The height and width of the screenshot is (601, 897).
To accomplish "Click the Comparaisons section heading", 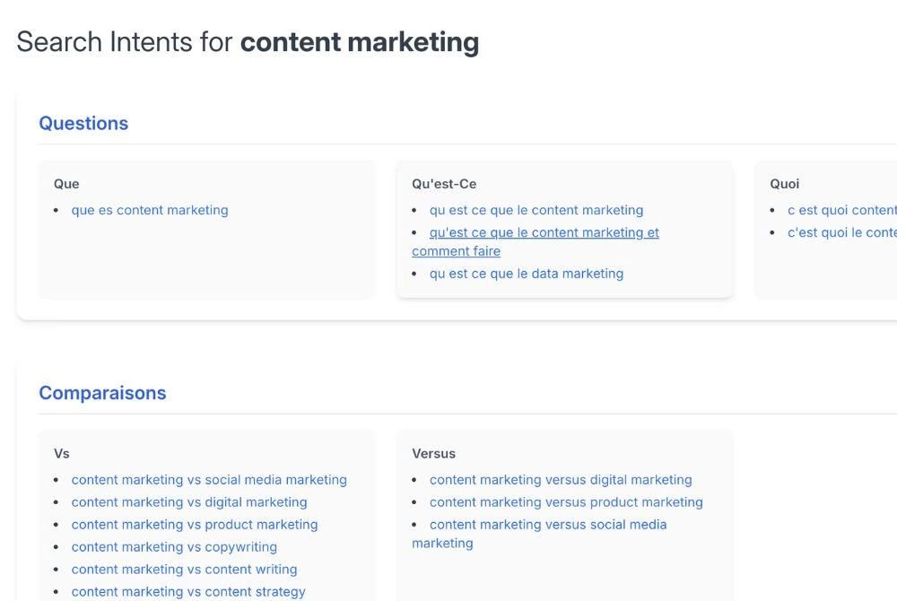I will (102, 393).
